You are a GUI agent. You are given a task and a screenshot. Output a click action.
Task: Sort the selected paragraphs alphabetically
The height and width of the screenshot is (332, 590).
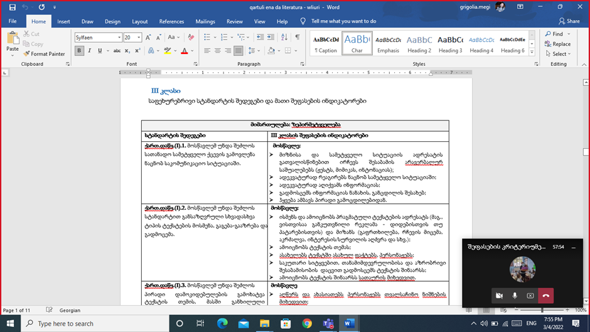[284, 37]
